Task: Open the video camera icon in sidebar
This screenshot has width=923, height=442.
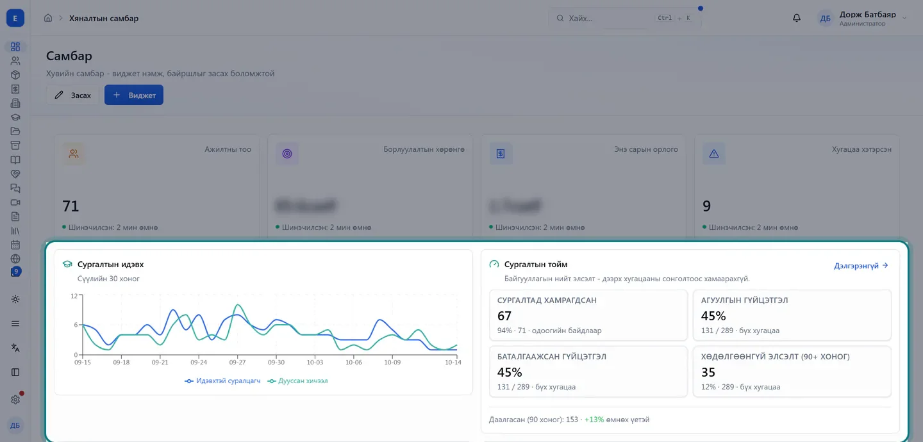Action: click(15, 202)
